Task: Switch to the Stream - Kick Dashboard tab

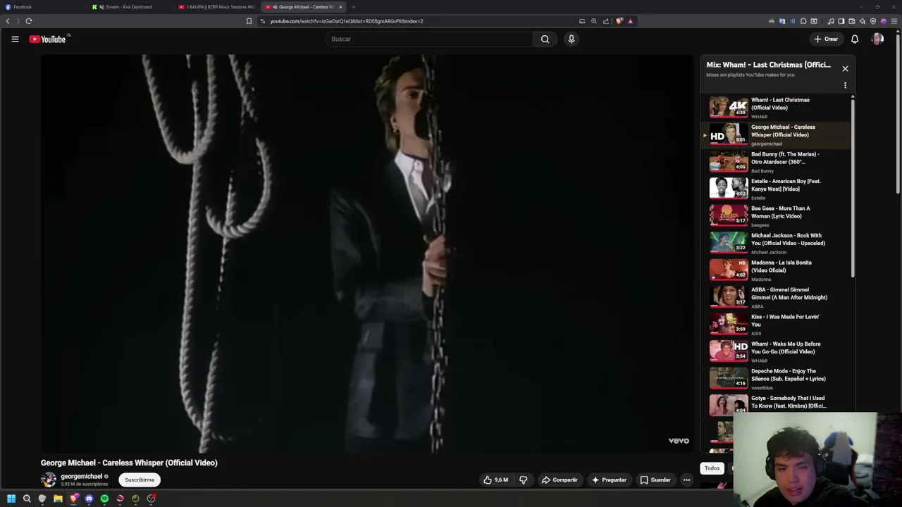Action: 130,7
